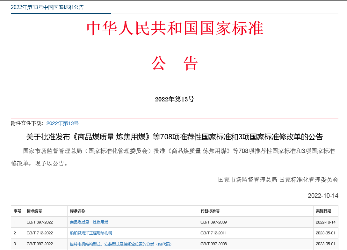Screen dimensions: 347x250
Task: Click the replaced standard GB/T 997-2008 cell
Action: click(x=213, y=244)
